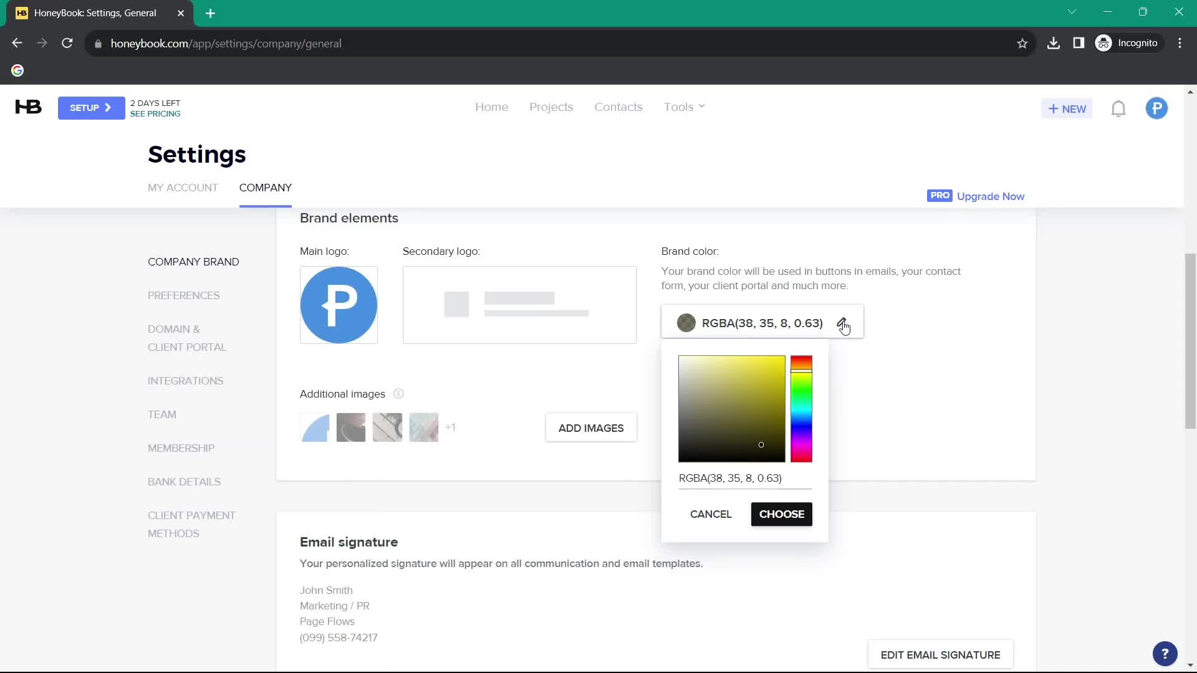Click the page vertical scrollbar thumb
Viewport: 1197px width, 673px height.
[x=1190, y=341]
